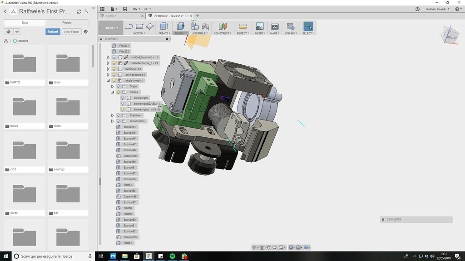
Task: Click the Insert image icon
Action: (x=259, y=26)
